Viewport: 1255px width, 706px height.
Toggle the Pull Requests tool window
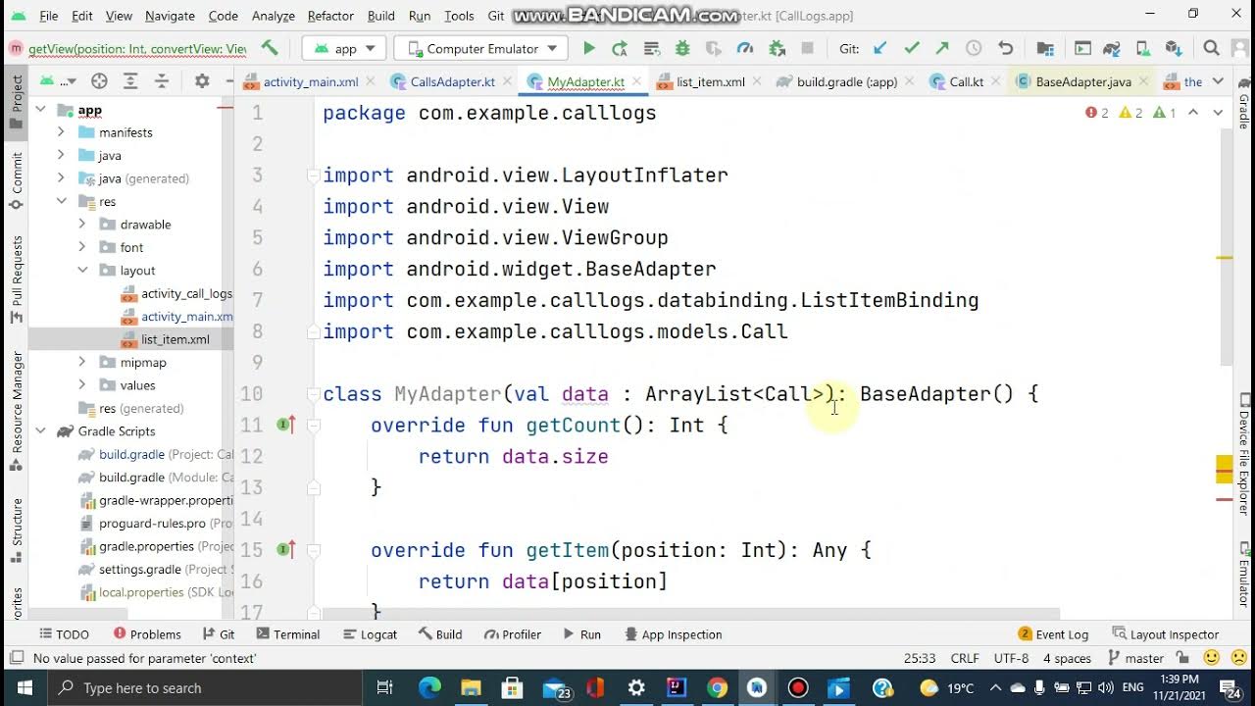click(16, 279)
